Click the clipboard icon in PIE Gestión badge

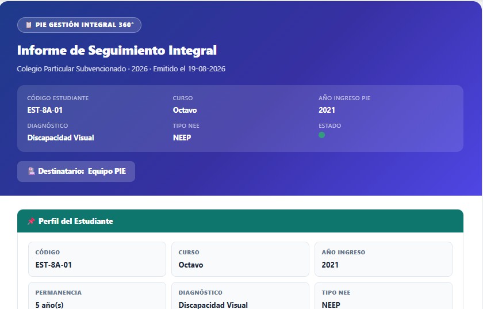pyautogui.click(x=29, y=25)
